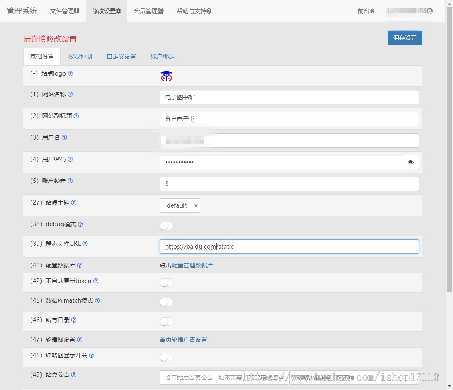
Task: Click help icon next to 网站名称
Action: [70, 94]
